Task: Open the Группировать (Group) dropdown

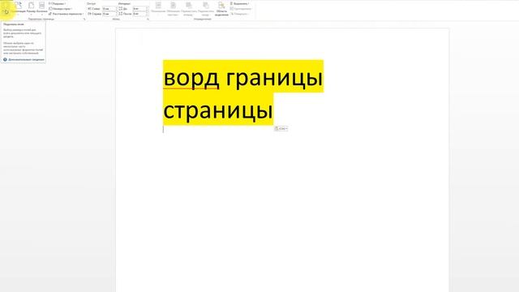Action: tap(241, 9)
